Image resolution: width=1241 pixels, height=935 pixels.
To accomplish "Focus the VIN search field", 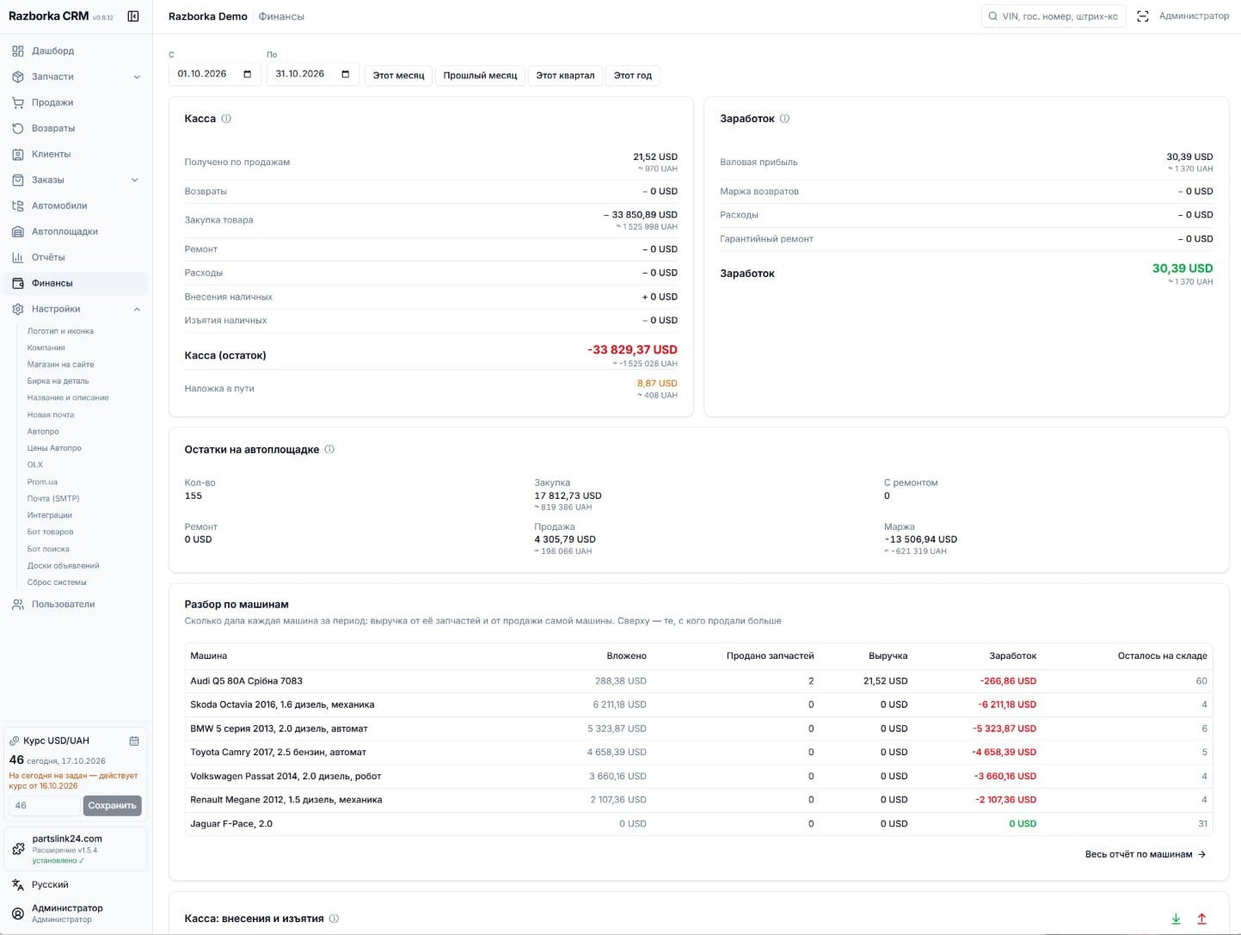I will [x=1054, y=16].
